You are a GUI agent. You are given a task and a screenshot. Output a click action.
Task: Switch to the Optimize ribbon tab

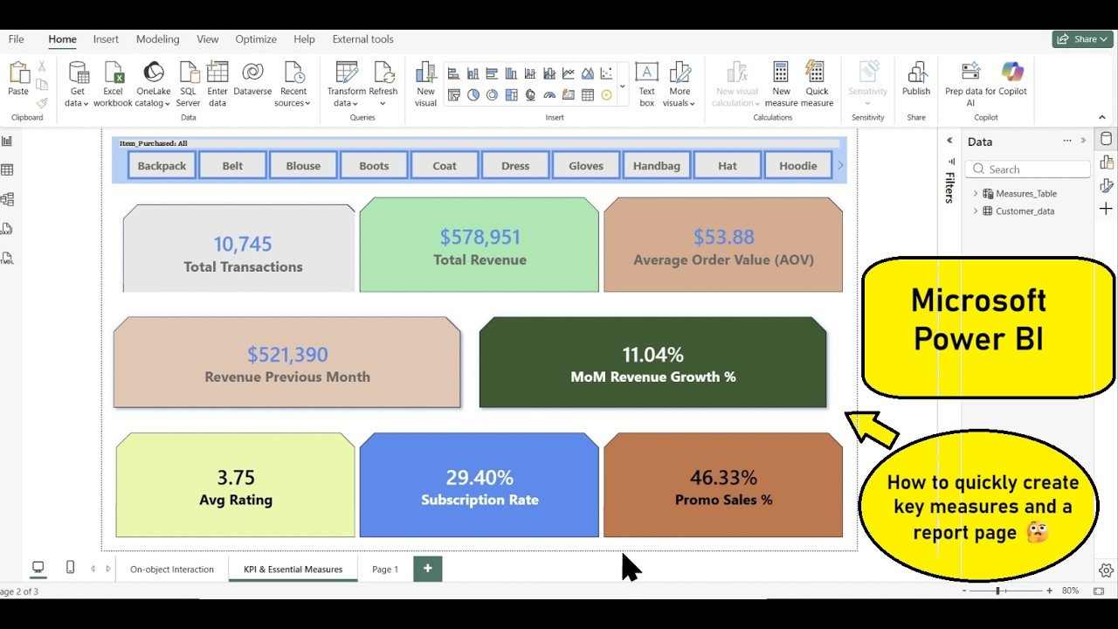pos(256,39)
